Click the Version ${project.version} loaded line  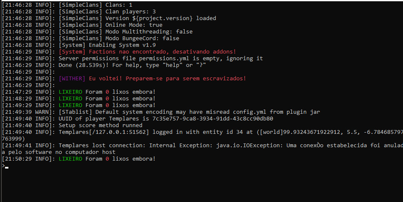click(137, 18)
